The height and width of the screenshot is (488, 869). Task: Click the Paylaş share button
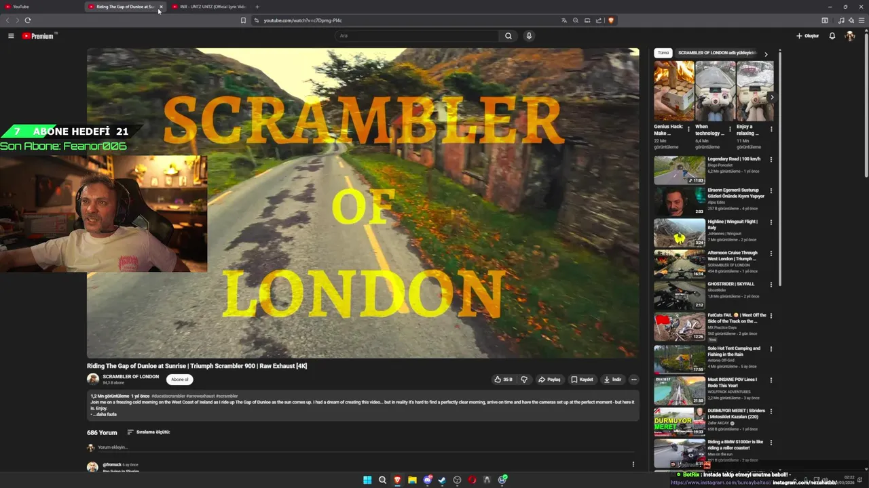pyautogui.click(x=549, y=380)
